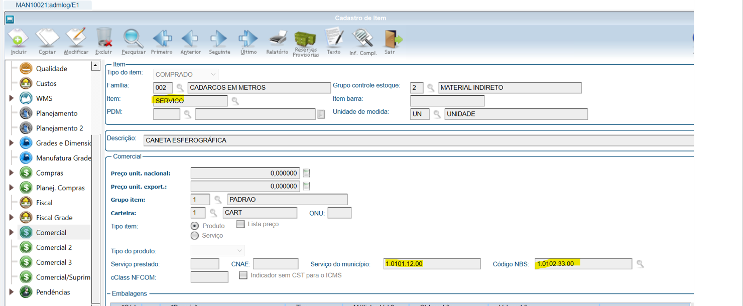Viewport: 743px width, 306px height.
Task: Click the Descrição field CANETA ESFEROGRÁFICA
Action: (418, 140)
